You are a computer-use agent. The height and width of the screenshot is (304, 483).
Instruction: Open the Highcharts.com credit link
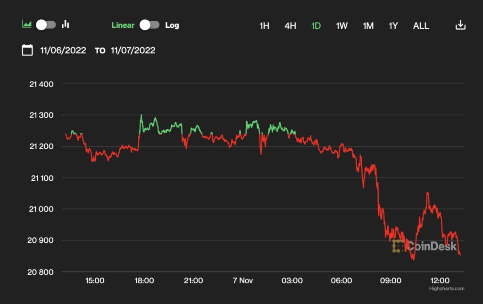[446, 288]
